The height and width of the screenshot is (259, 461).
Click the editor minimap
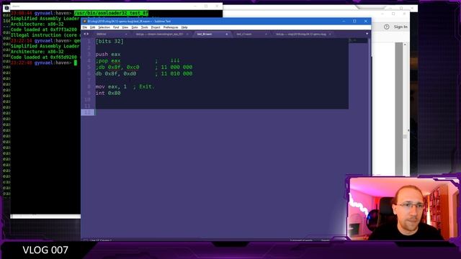pyautogui.click(x=359, y=40)
